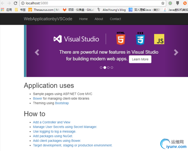The width and height of the screenshot is (188, 151).
Task: Advance to the next carousel slide
Action: tap(176, 52)
